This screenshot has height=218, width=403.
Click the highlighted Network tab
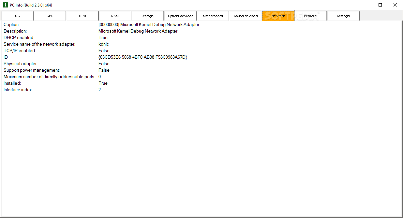(278, 16)
